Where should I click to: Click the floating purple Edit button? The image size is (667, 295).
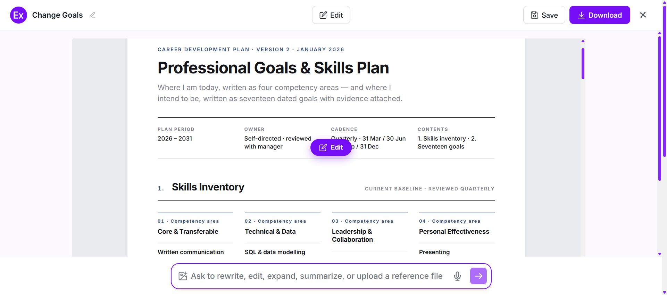coord(331,147)
